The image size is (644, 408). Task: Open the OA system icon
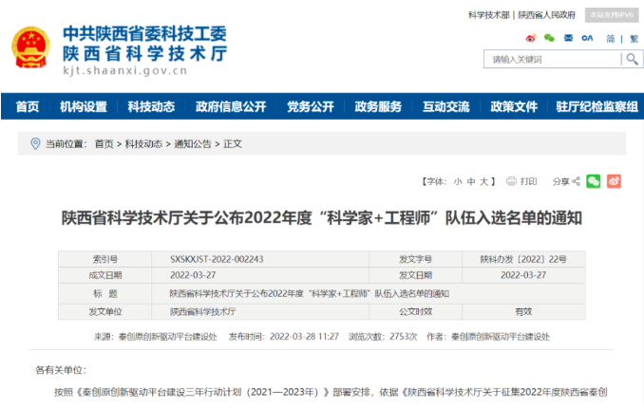[x=587, y=38]
